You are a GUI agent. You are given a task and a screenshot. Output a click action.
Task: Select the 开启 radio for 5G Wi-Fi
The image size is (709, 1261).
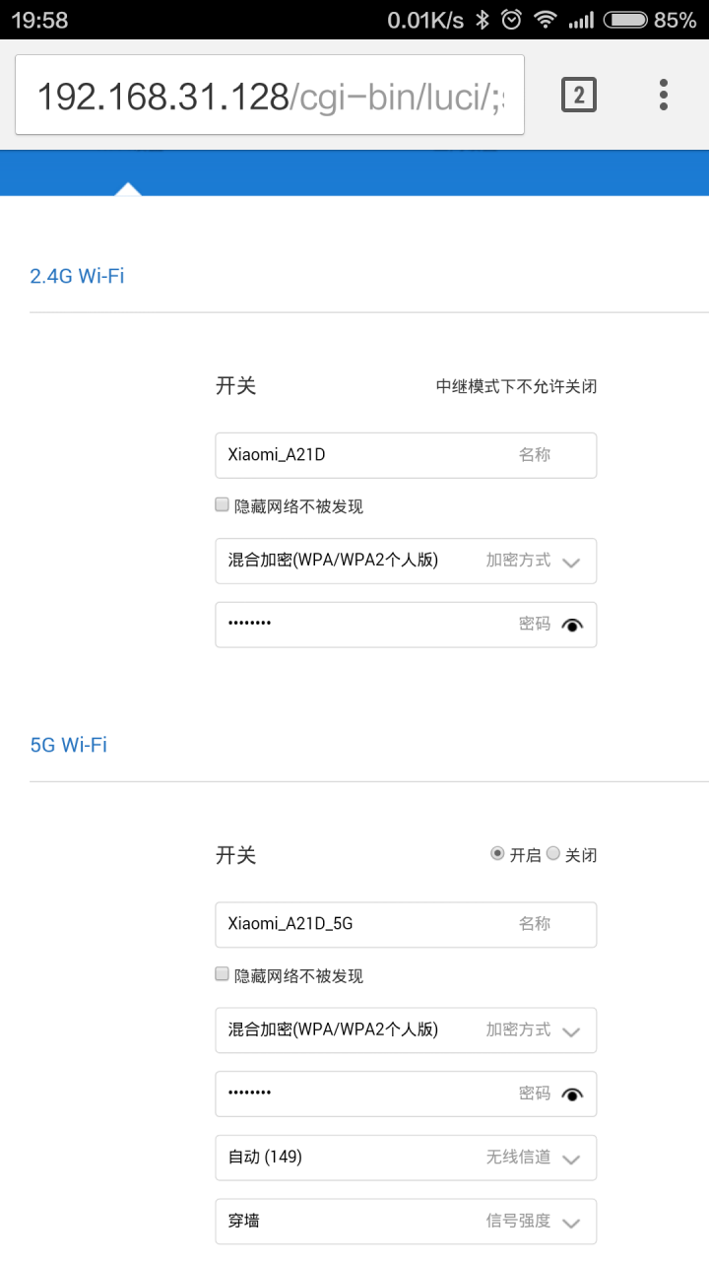click(497, 854)
